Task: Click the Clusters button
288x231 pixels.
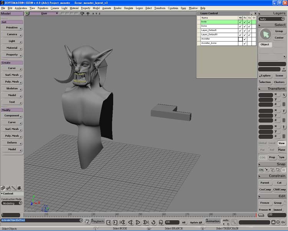Action: click(279, 82)
